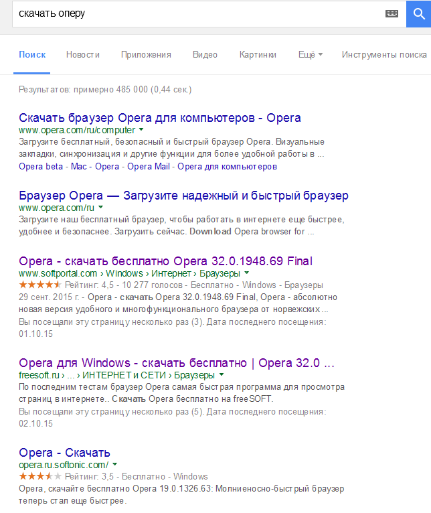This screenshot has width=431, height=513.
Task: Open the Opera beta sitelink
Action: click(x=41, y=167)
